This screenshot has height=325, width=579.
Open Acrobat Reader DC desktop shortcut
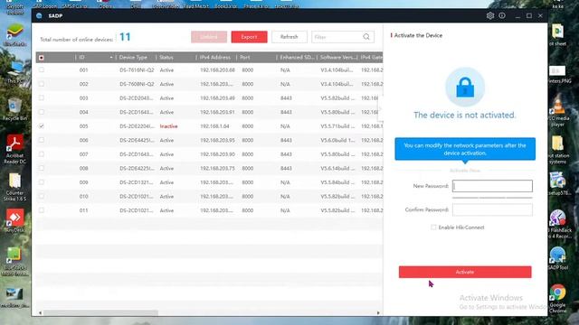click(14, 148)
